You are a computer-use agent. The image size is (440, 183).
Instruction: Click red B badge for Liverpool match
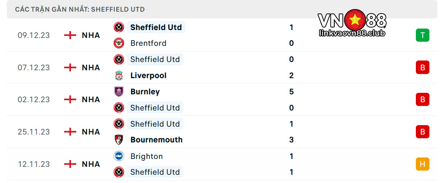tap(422, 67)
